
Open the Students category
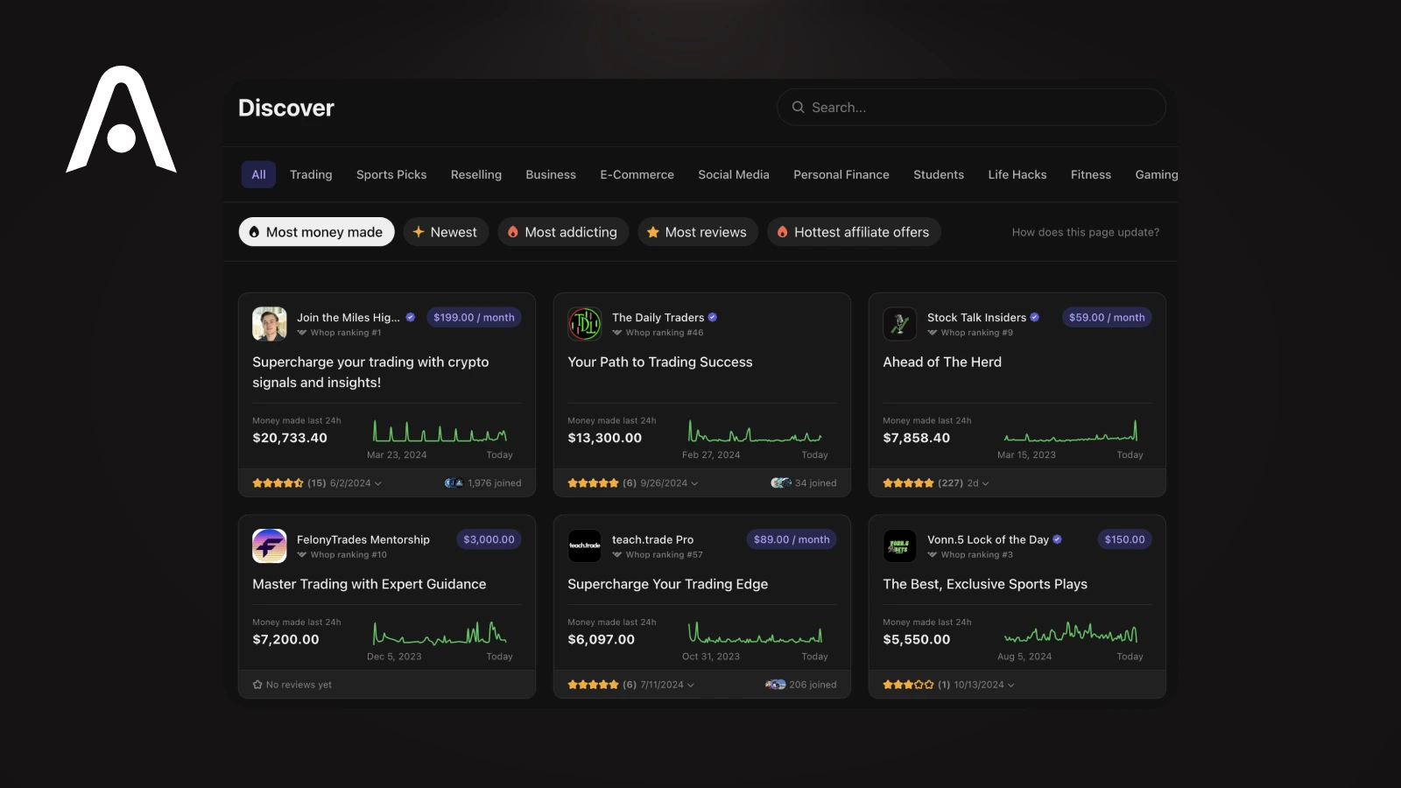tap(939, 174)
